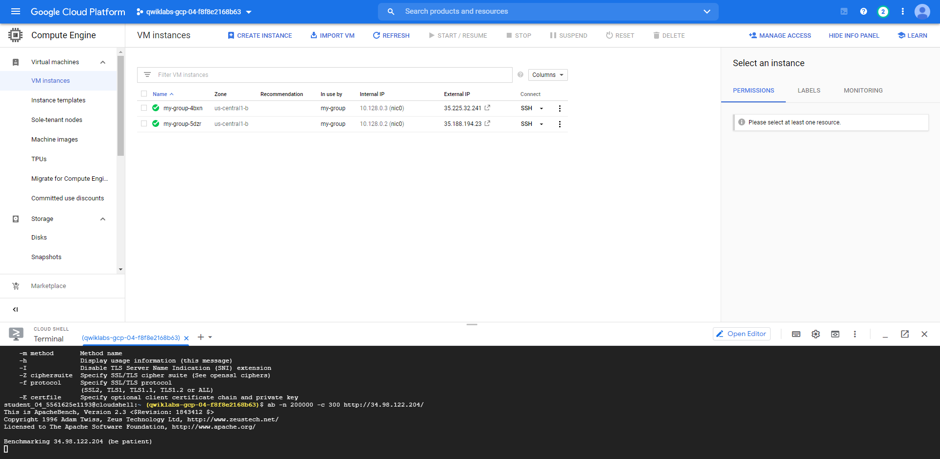Click the Compute Engine chip icon
This screenshot has height=459, width=940.
pos(16,35)
